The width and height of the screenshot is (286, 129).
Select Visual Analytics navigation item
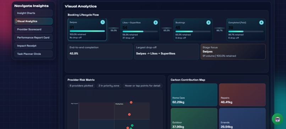(34, 21)
